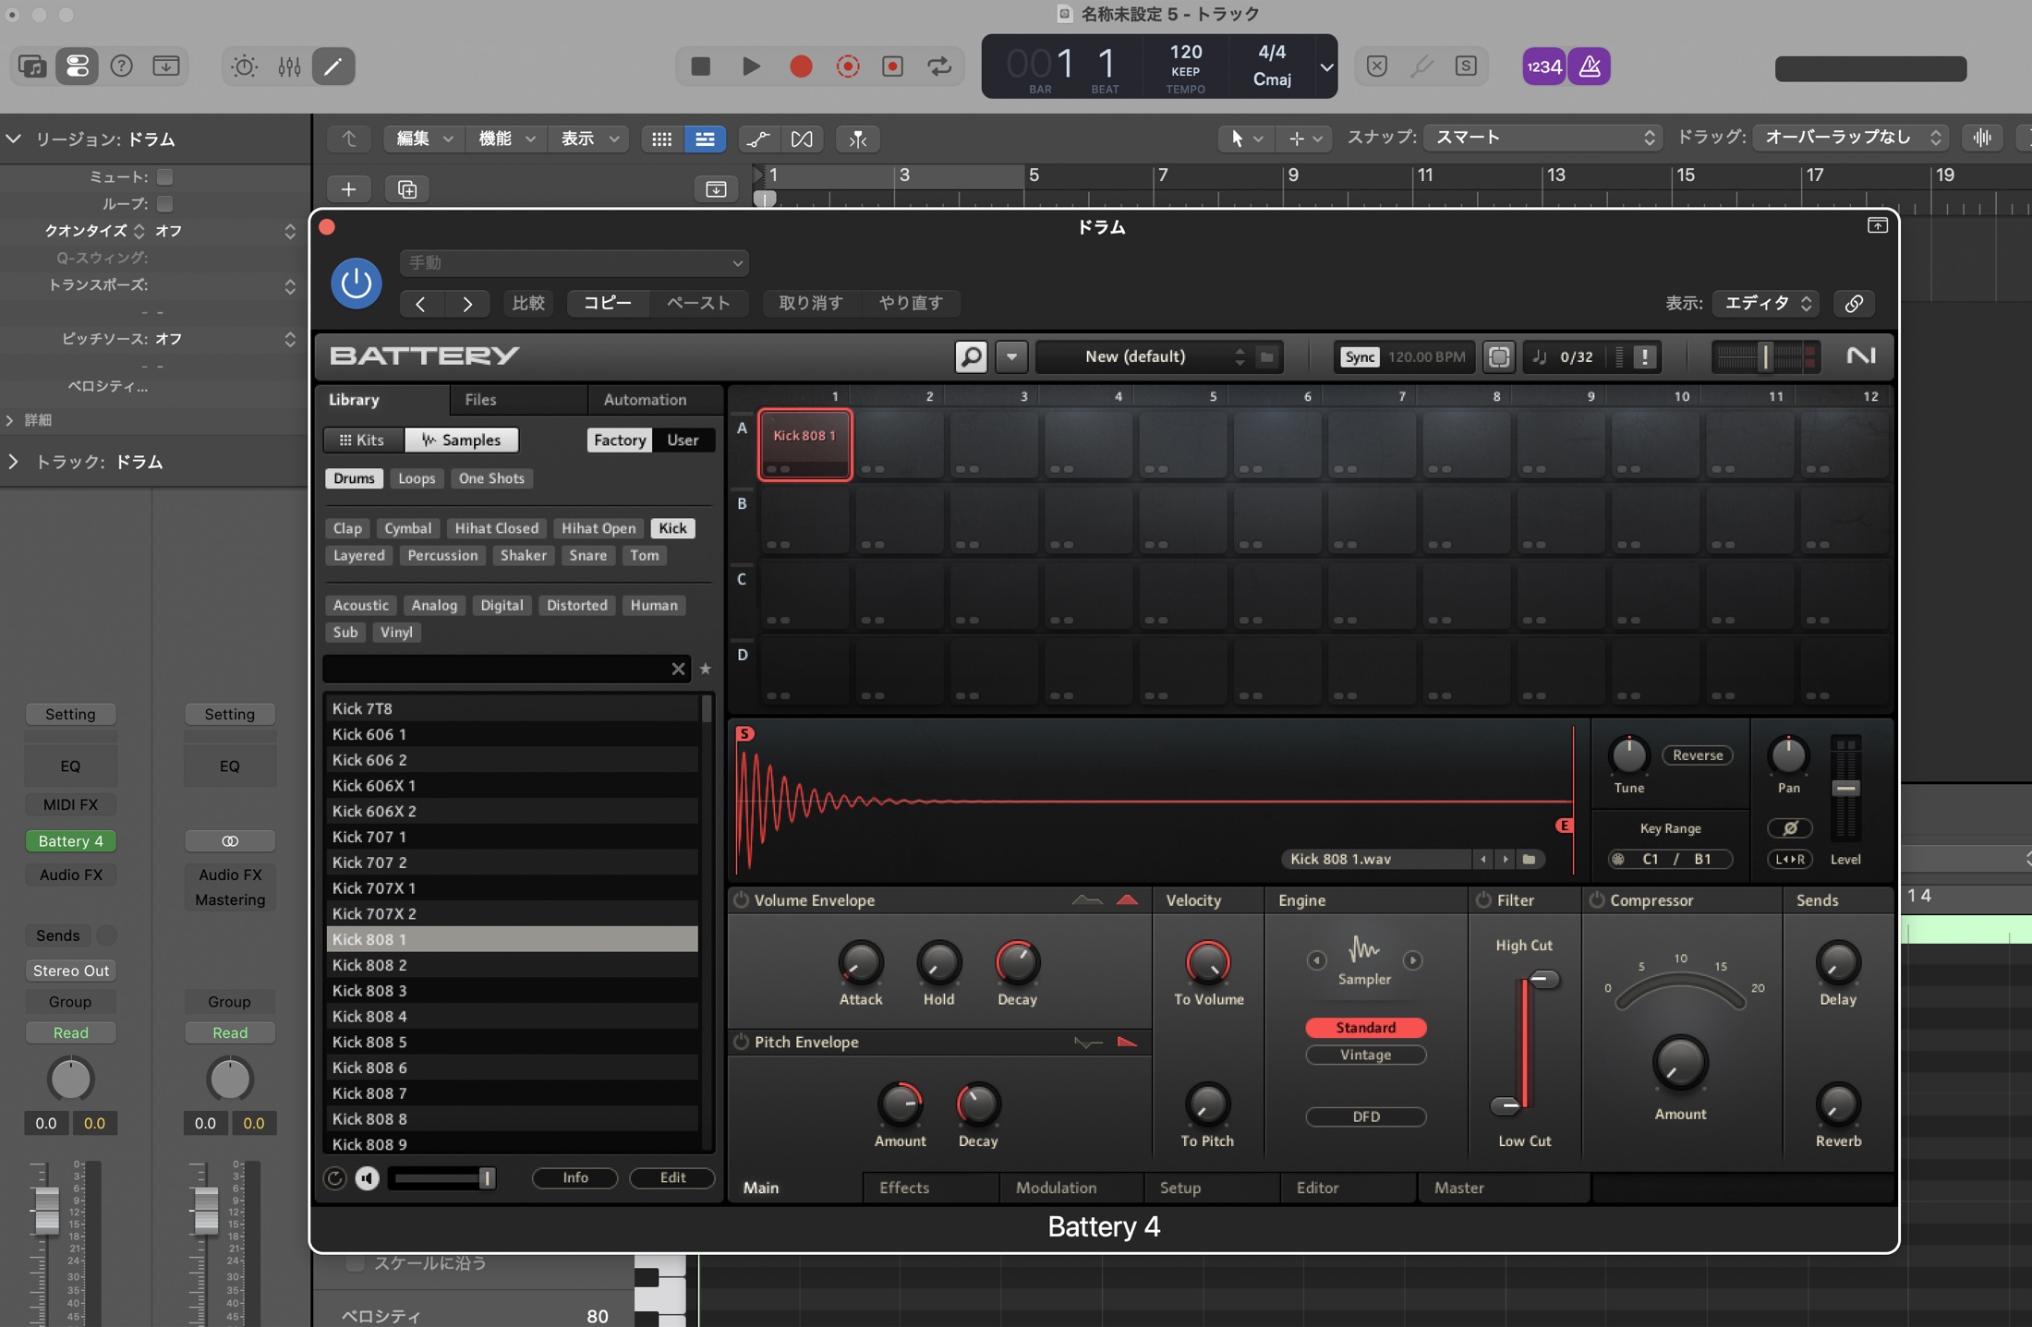Enable the metronome click button
Viewport: 2032px width, 1327px height.
1590,66
